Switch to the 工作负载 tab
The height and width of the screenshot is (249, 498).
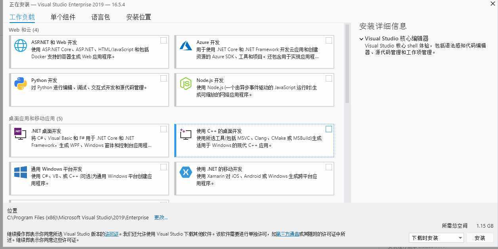click(x=22, y=17)
